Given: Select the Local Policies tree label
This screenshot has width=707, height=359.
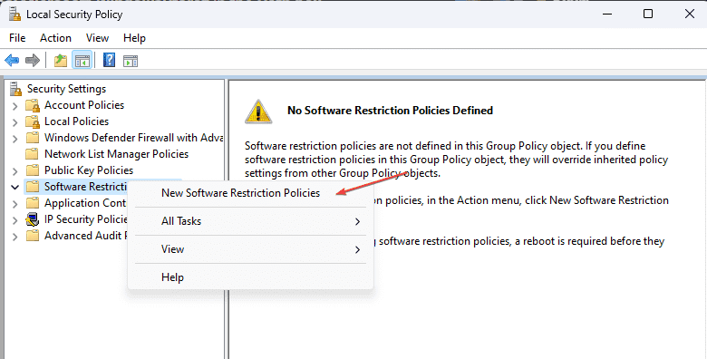Looking at the screenshot, I should (77, 121).
